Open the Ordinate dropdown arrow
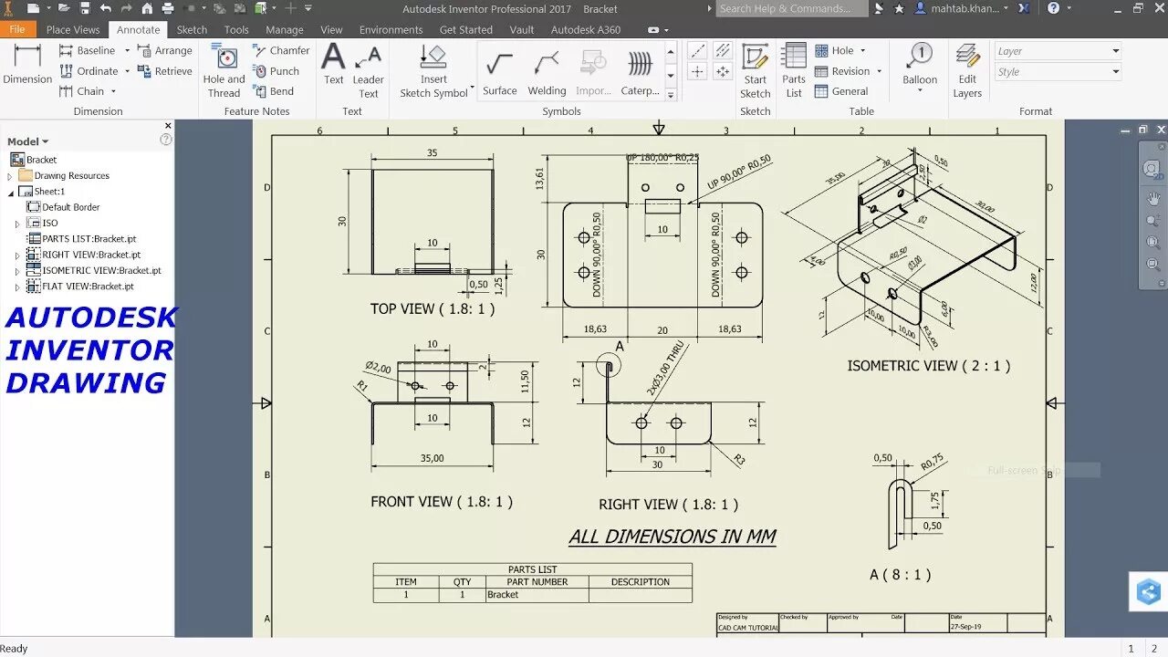The image size is (1168, 657). pyautogui.click(x=127, y=70)
